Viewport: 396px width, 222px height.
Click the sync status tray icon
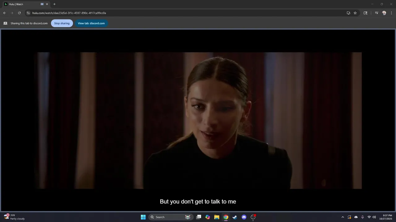(x=349, y=217)
